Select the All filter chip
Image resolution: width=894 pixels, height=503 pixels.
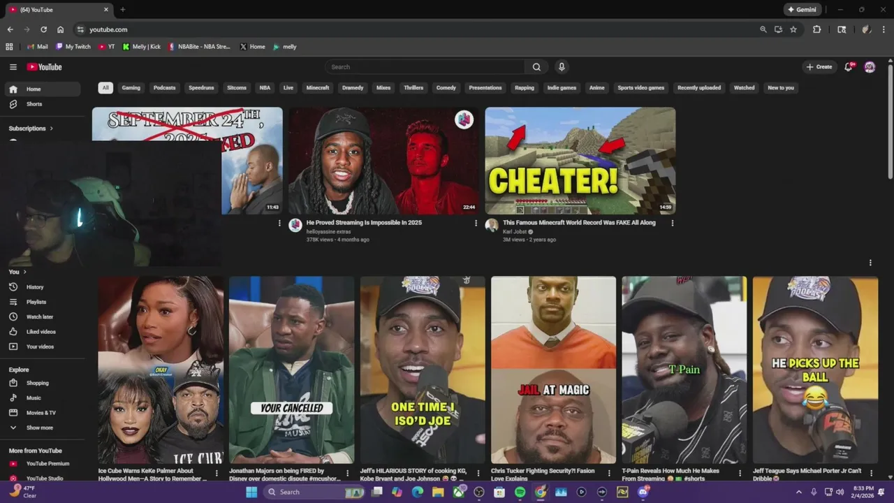tap(105, 88)
